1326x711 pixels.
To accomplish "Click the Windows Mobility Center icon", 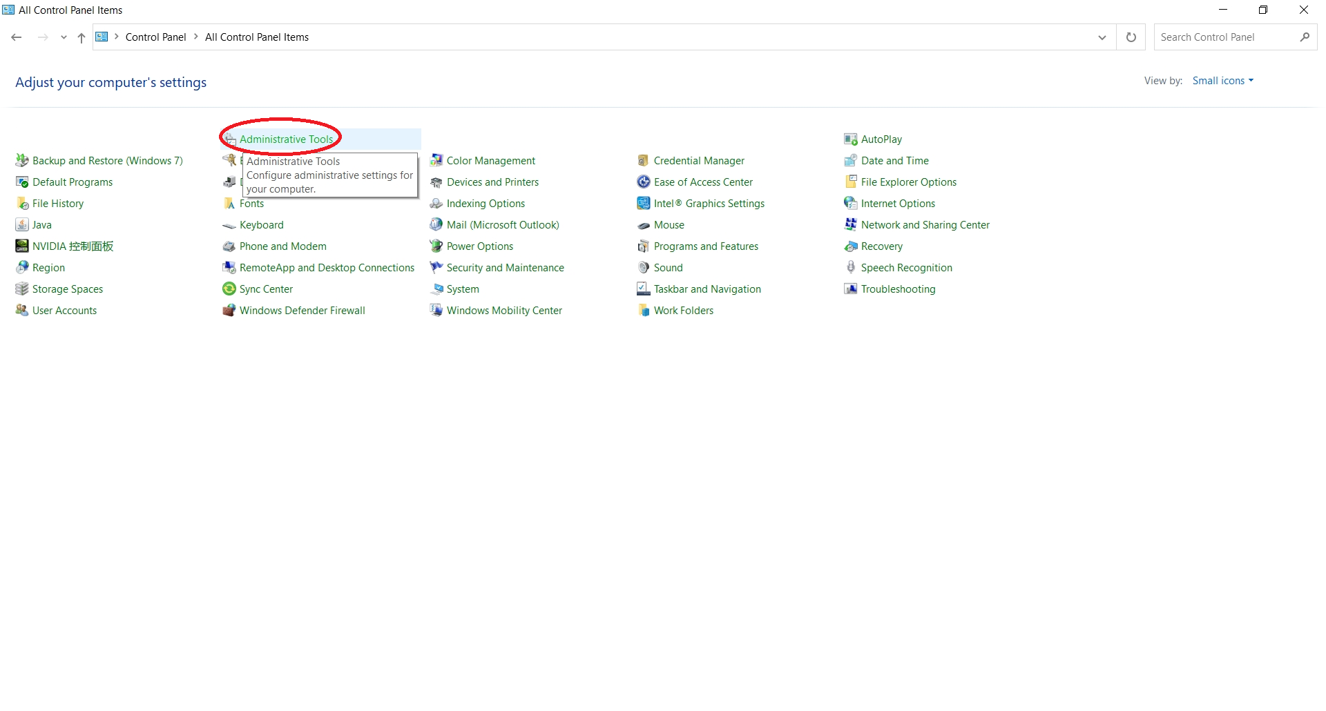I will pos(436,311).
